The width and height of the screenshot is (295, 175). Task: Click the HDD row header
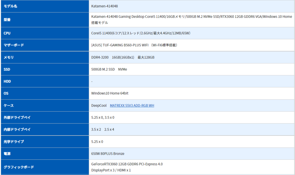[7, 81]
